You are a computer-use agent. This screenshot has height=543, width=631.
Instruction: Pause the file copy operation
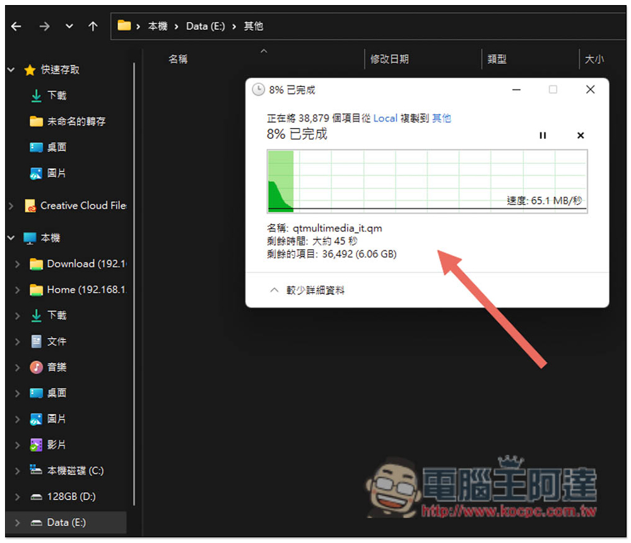(543, 136)
